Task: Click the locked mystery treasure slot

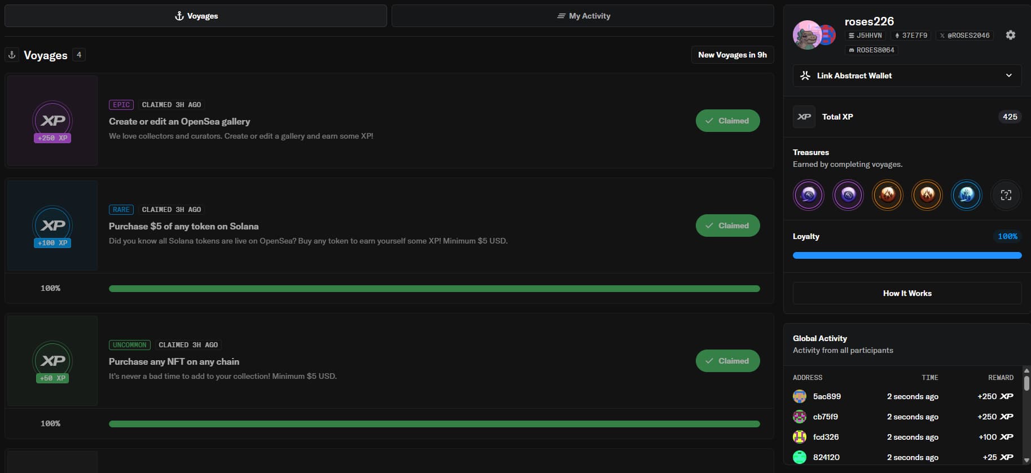Action: (1006, 195)
